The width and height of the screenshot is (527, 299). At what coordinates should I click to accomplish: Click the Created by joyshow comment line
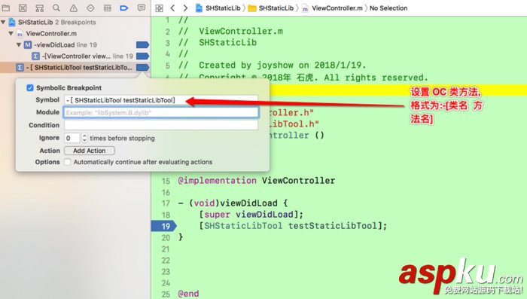click(x=273, y=65)
